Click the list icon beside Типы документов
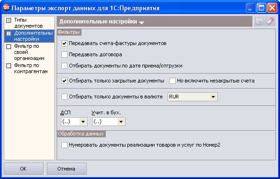 pyautogui.click(x=8, y=20)
